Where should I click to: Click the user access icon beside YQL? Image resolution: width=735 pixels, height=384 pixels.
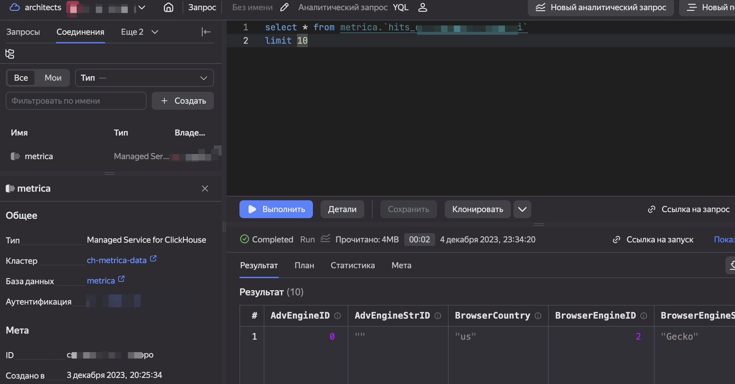(422, 7)
